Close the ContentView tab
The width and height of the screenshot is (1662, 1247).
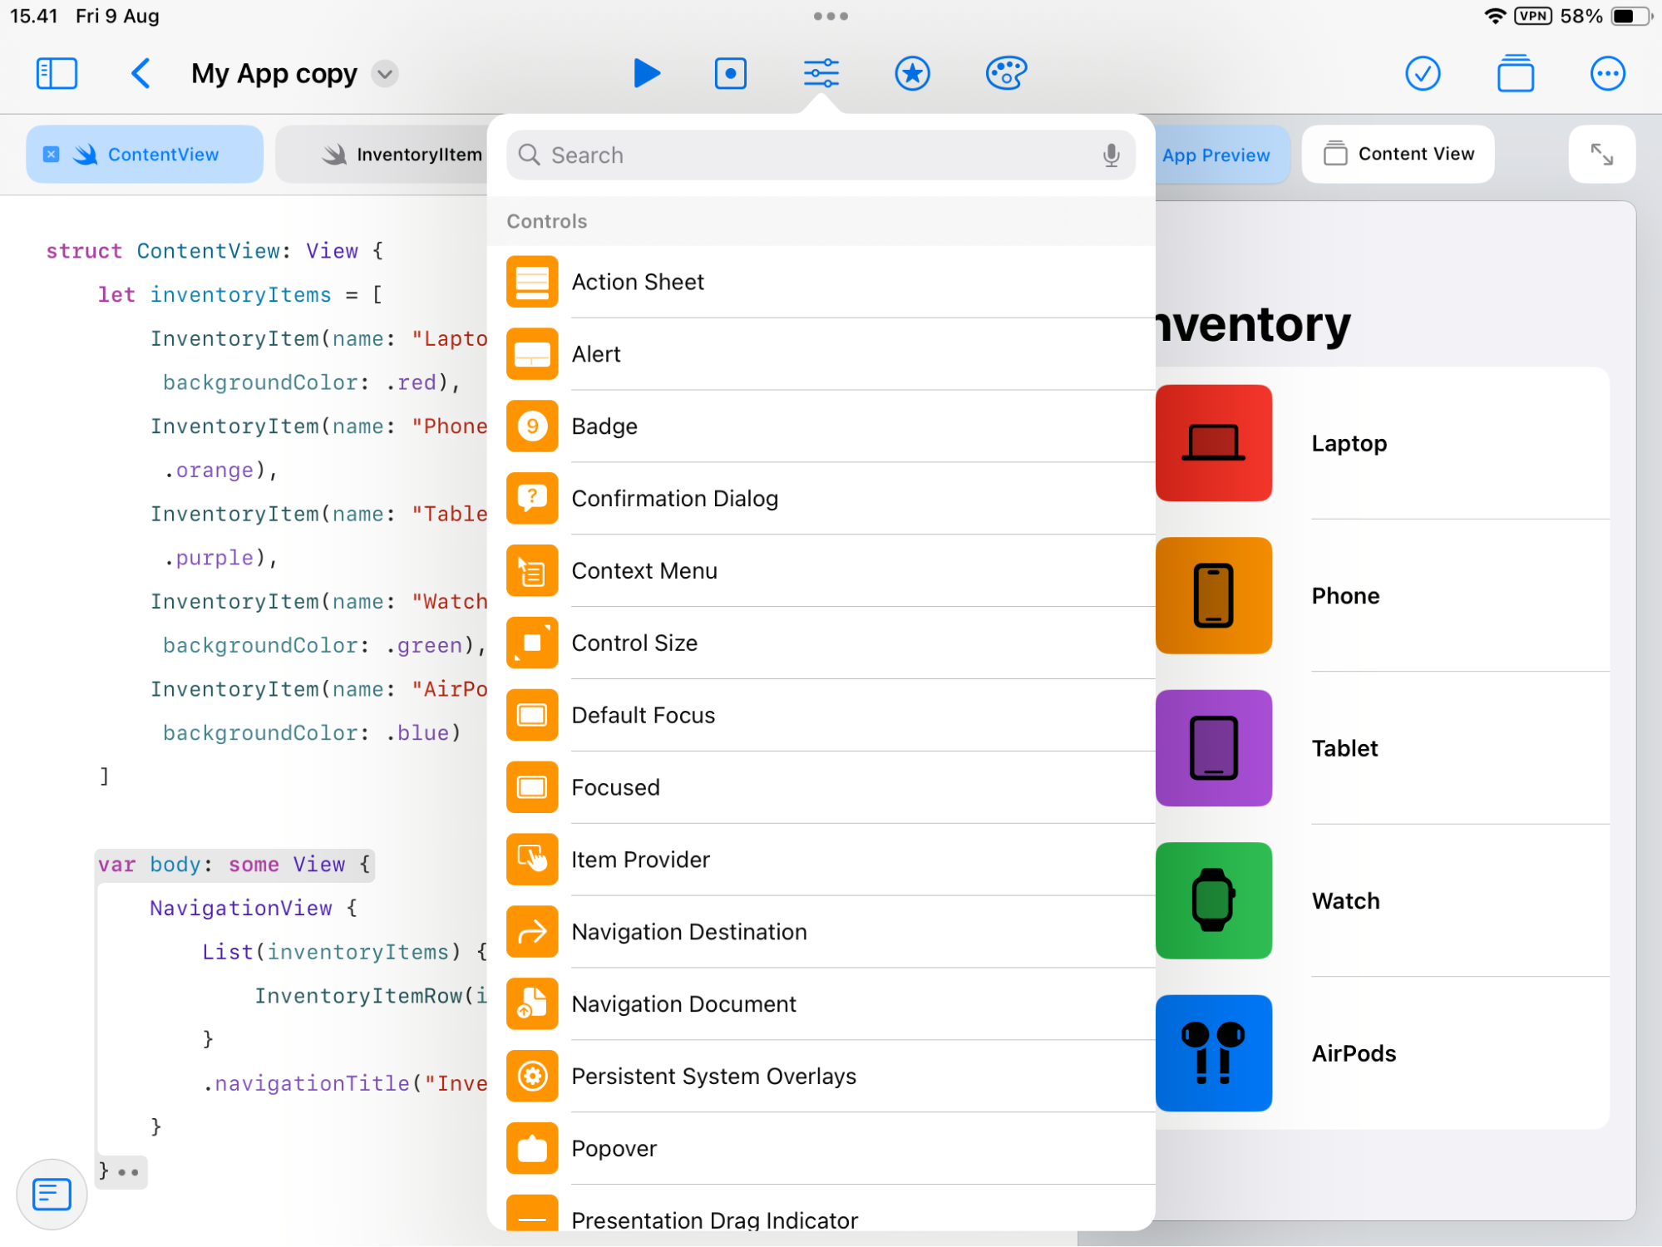[x=52, y=154]
